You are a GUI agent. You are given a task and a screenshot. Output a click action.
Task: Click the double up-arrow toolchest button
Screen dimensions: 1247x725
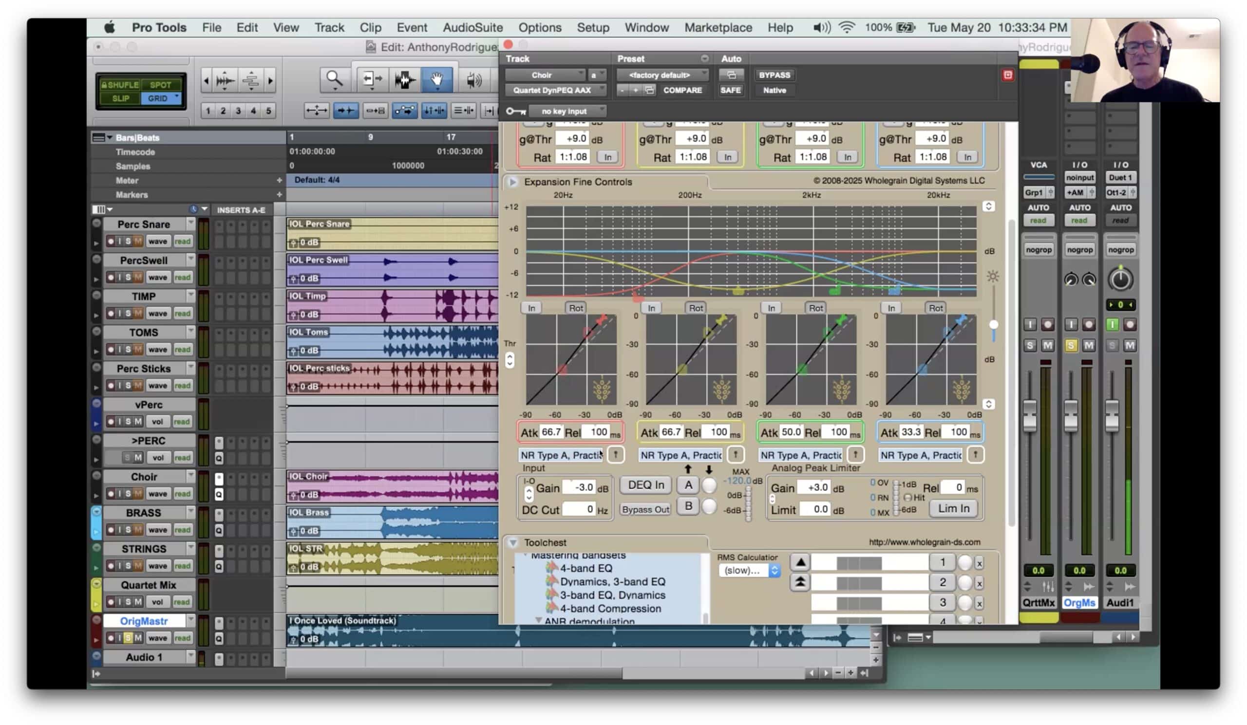(800, 582)
